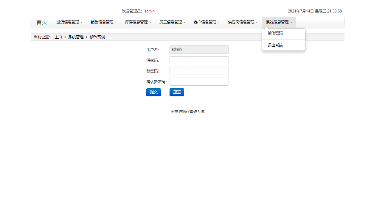Collapse the 系统信息管理 dropdown
This screenshot has height=212, width=368.
(x=278, y=22)
